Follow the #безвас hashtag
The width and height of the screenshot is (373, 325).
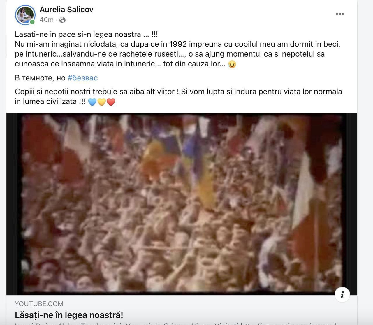82,78
